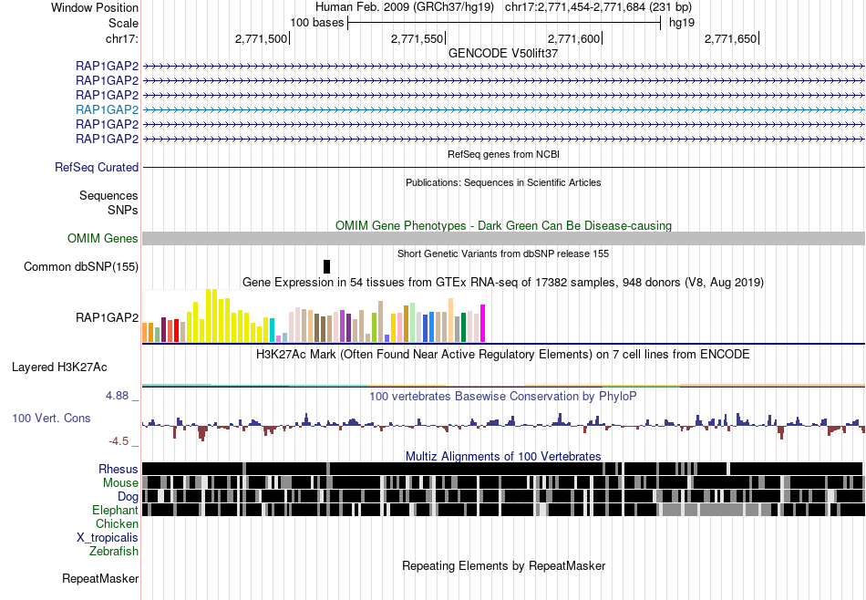This screenshot has height=600, width=866.
Task: Click the Human Feb. 2009 (GRCh37/hg19) assembly text
Action: point(406,7)
